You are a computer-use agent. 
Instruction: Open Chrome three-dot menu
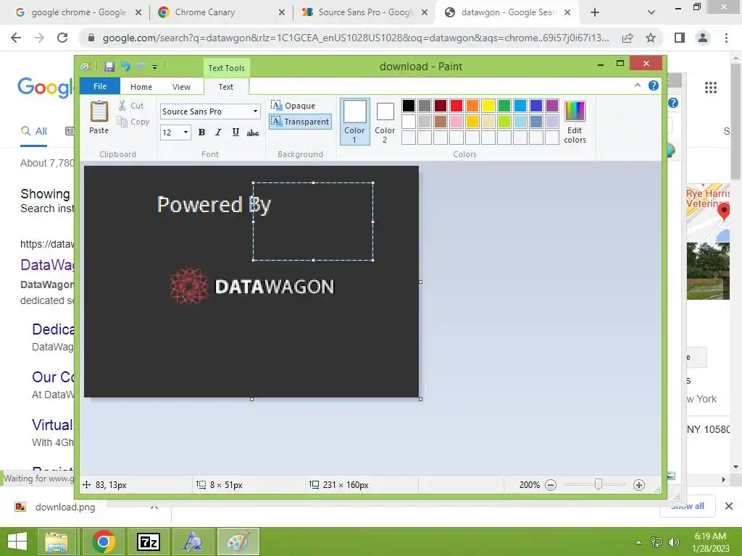pyautogui.click(x=726, y=38)
